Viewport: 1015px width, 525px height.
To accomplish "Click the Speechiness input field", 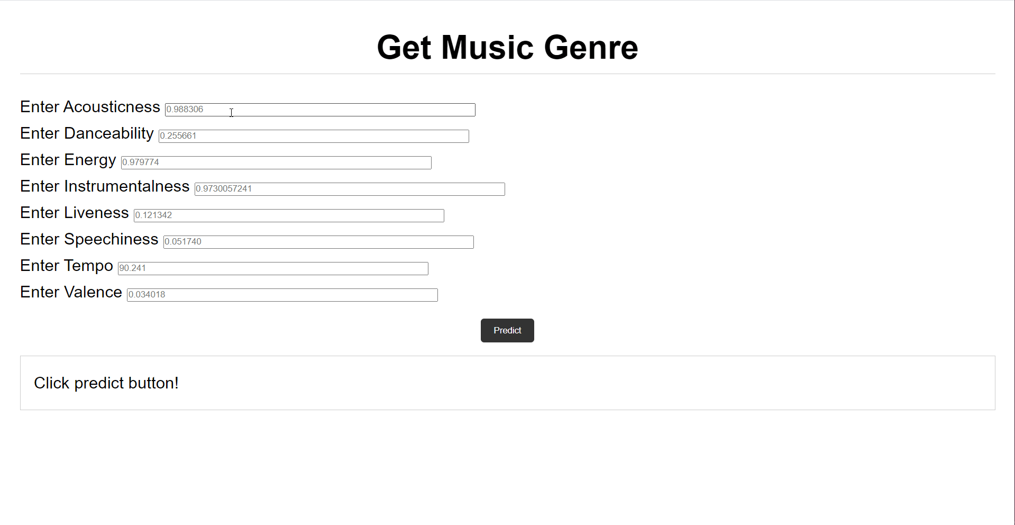I will (318, 242).
